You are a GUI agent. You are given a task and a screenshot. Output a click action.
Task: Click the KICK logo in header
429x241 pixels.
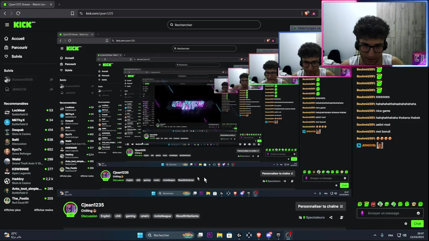pos(24,25)
